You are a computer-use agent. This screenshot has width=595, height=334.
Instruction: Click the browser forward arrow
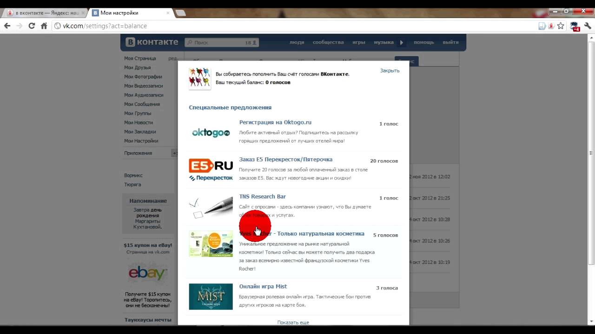20,26
